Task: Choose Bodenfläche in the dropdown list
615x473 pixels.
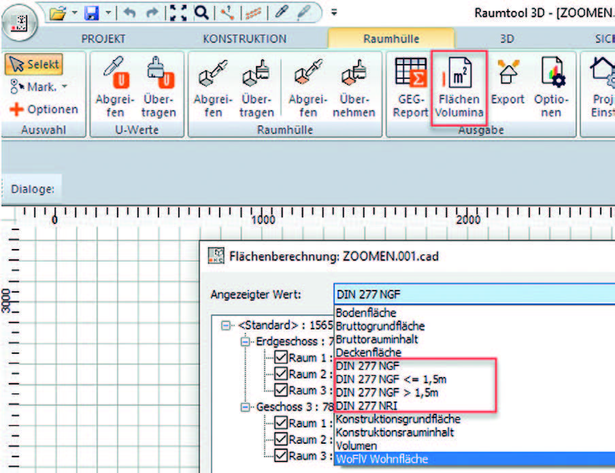Action: pyautogui.click(x=366, y=312)
